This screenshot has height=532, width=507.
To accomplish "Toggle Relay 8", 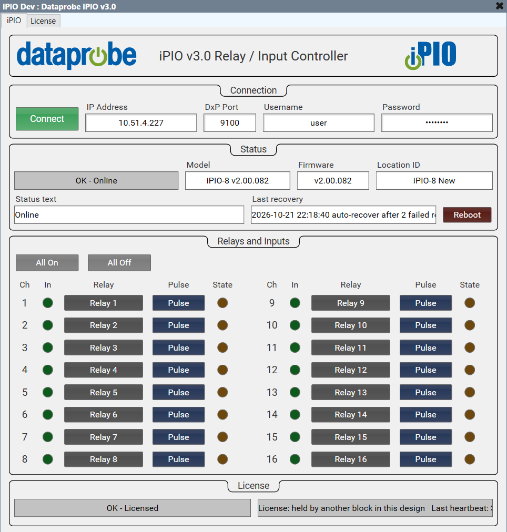I will [x=104, y=459].
